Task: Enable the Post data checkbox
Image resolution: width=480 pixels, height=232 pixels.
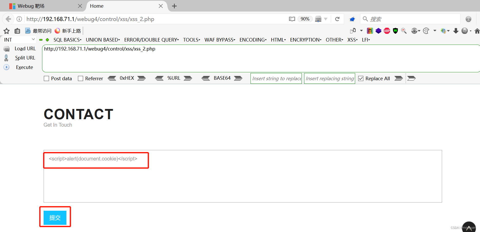Action: tap(46, 78)
